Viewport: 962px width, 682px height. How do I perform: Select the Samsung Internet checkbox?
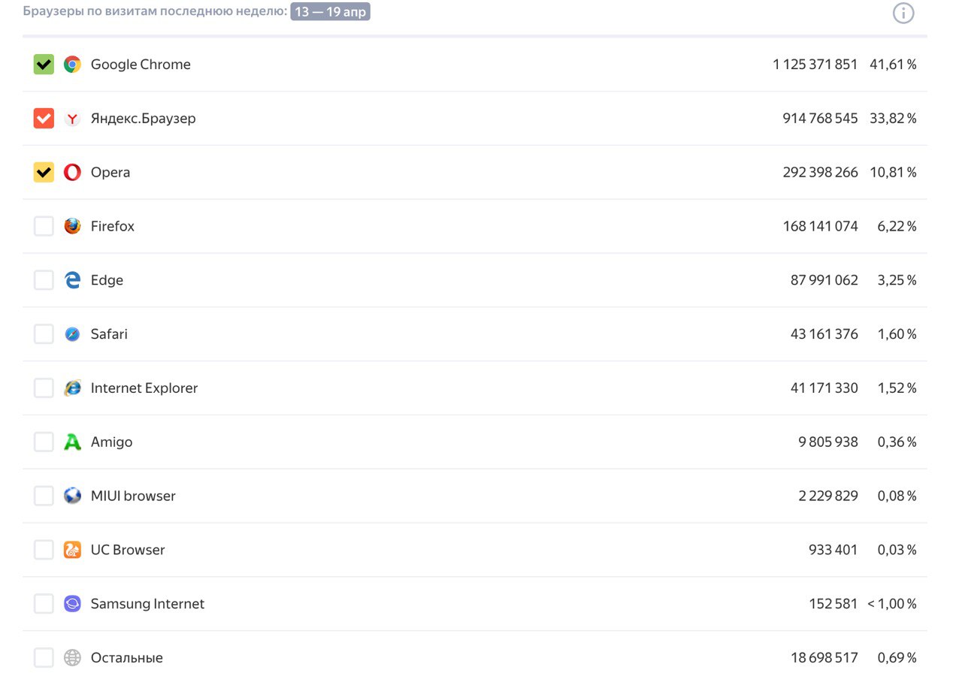pyautogui.click(x=44, y=604)
